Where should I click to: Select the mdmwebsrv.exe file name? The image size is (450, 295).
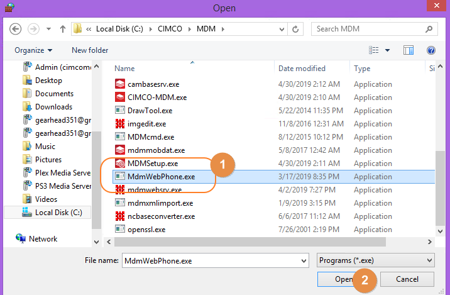155,190
